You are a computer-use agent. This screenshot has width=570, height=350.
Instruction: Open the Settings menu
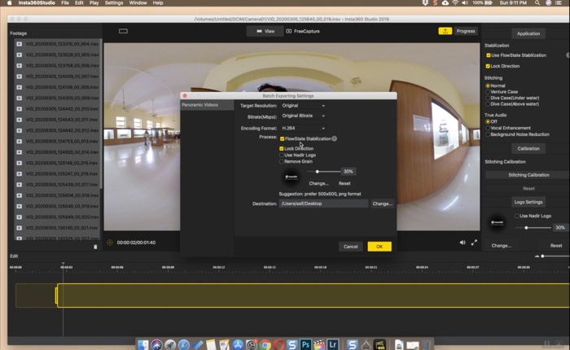[x=114, y=3]
